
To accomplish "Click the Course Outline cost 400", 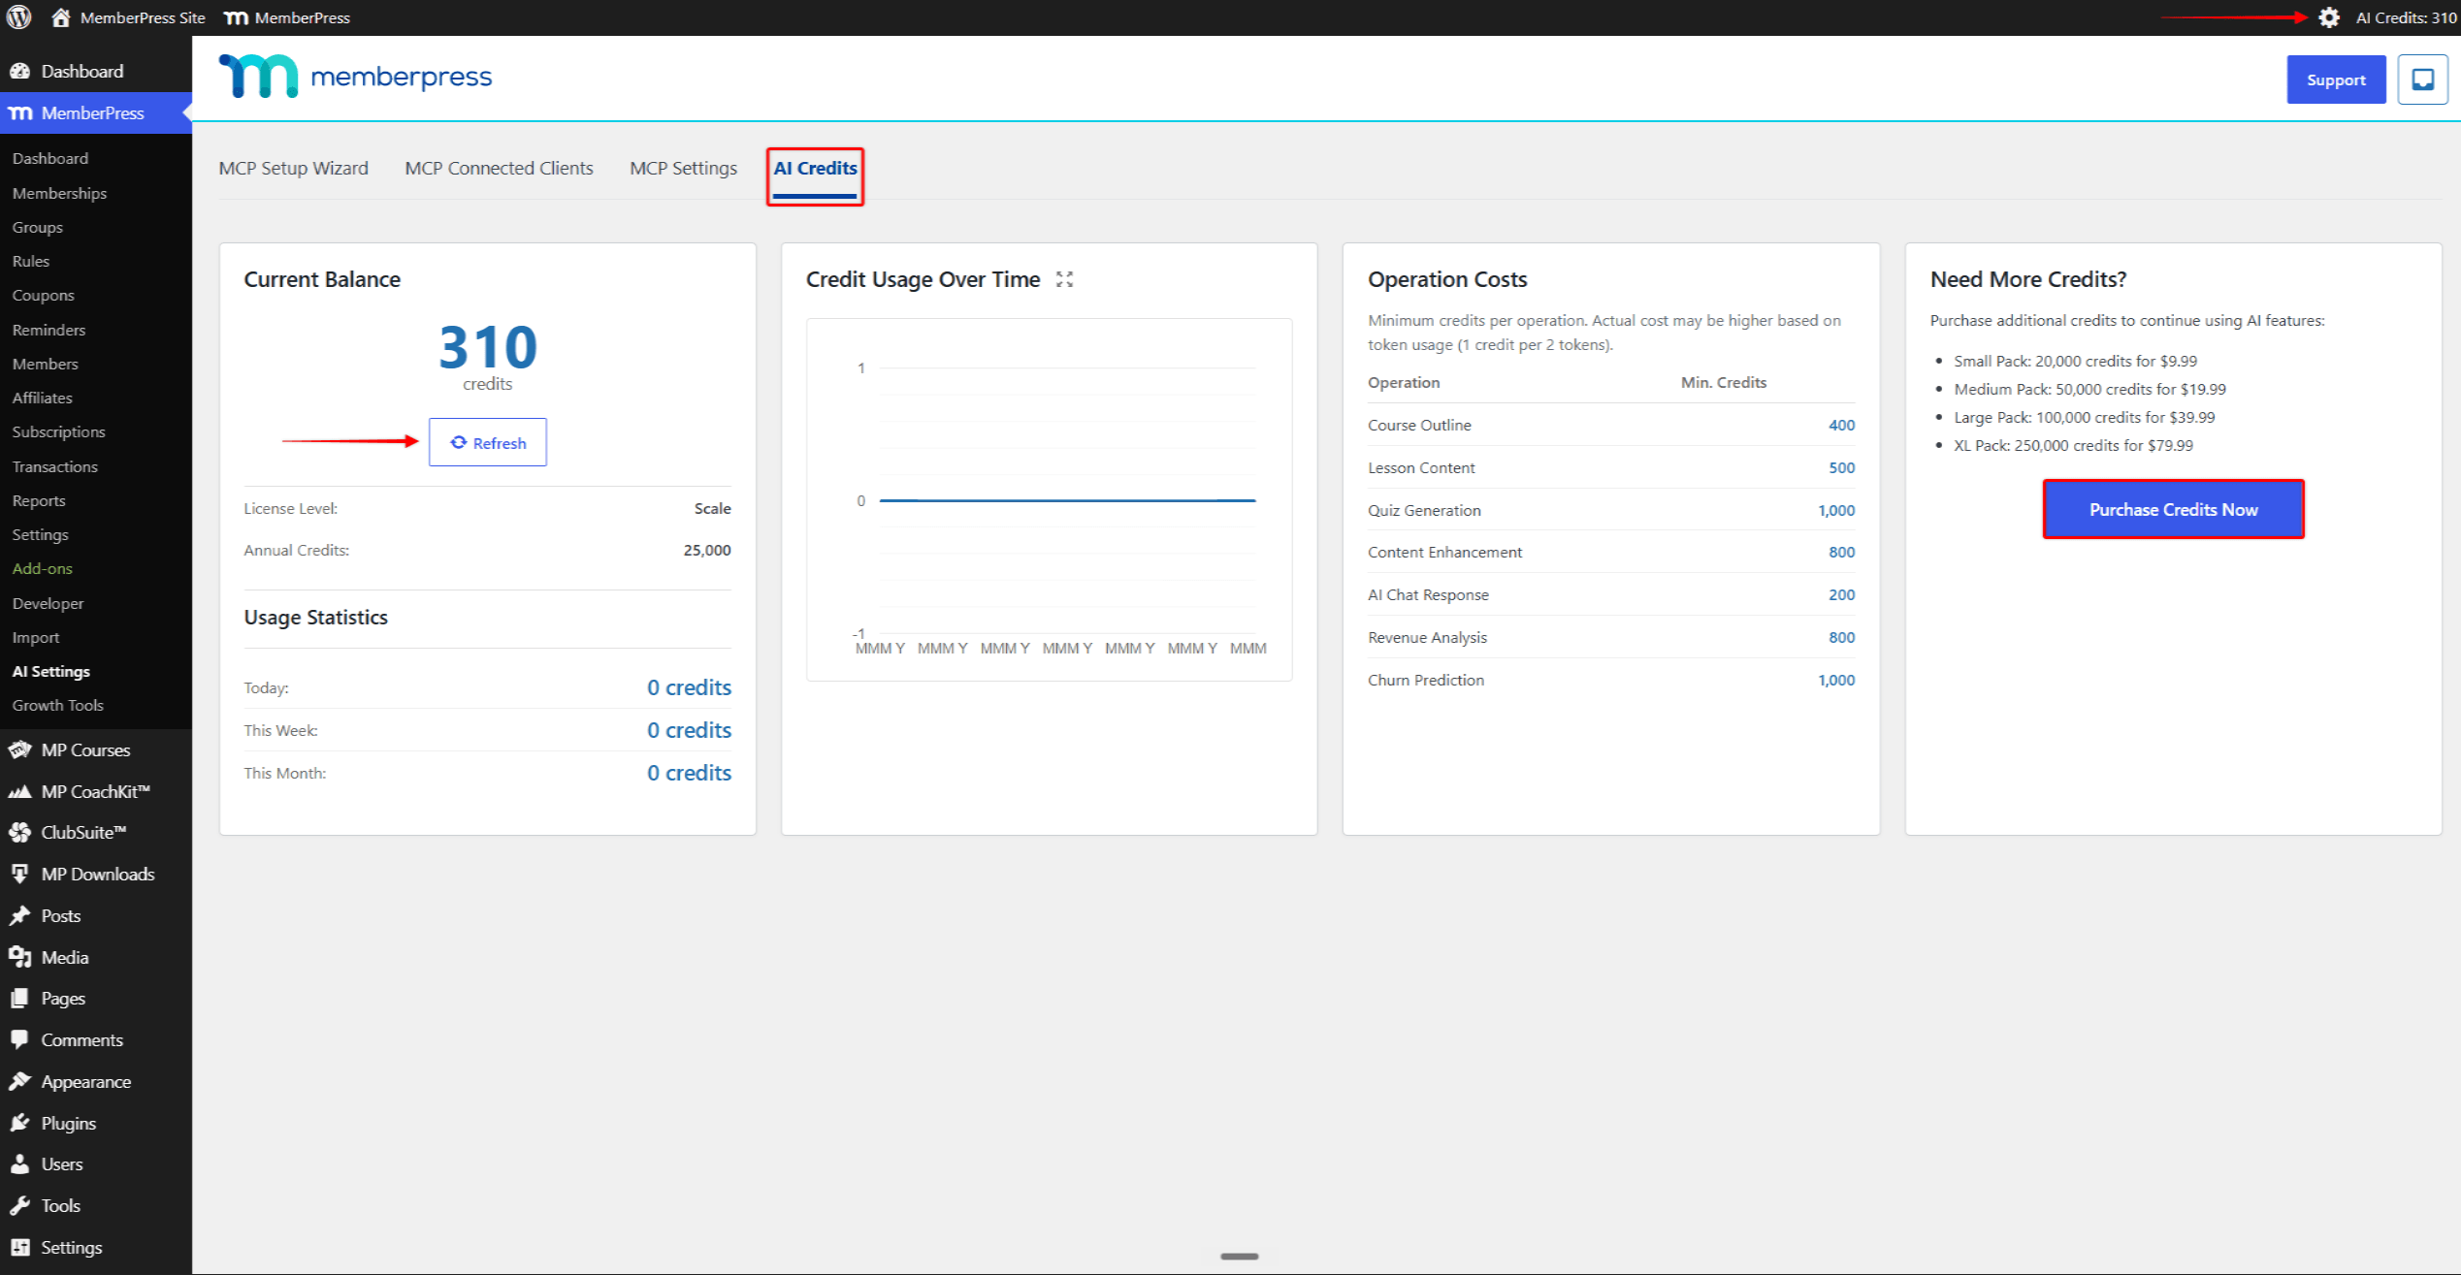I will pyautogui.click(x=1841, y=425).
